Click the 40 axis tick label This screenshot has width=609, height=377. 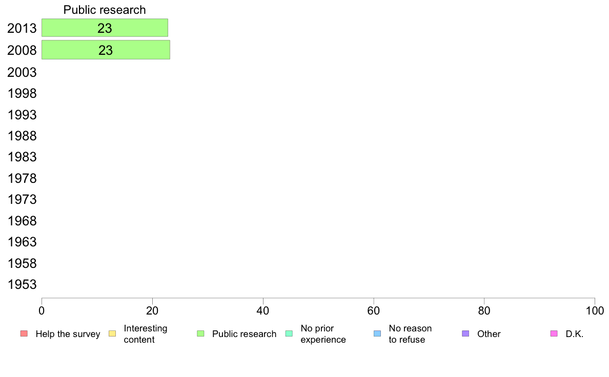coord(263,310)
